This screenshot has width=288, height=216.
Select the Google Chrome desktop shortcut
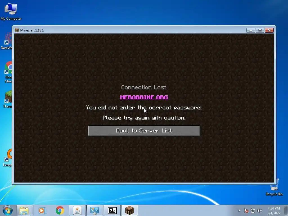[8, 72]
